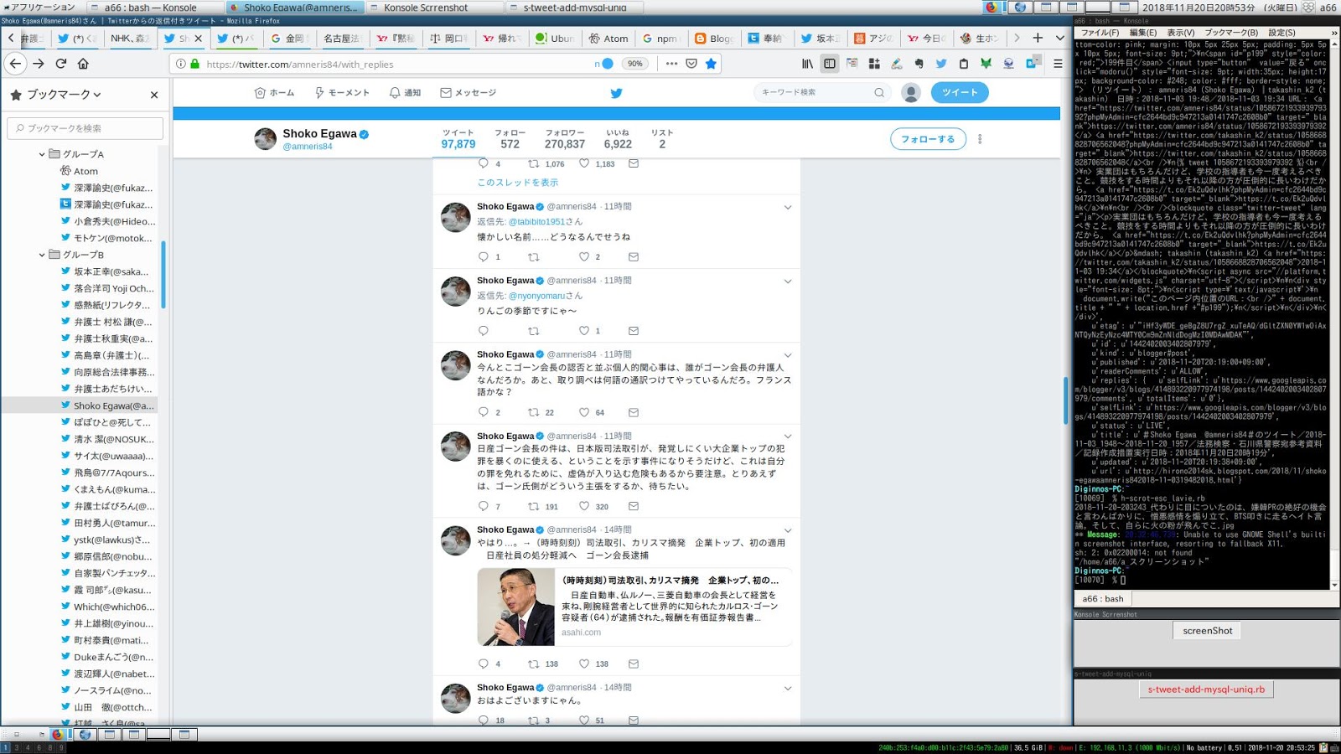Open アプリケーション menu in top panel
Image resolution: width=1341 pixels, height=754 pixels.
pyautogui.click(x=39, y=7)
